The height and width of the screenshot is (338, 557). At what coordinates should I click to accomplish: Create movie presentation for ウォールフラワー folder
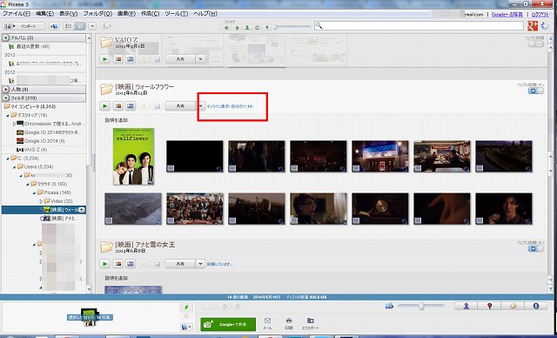131,106
